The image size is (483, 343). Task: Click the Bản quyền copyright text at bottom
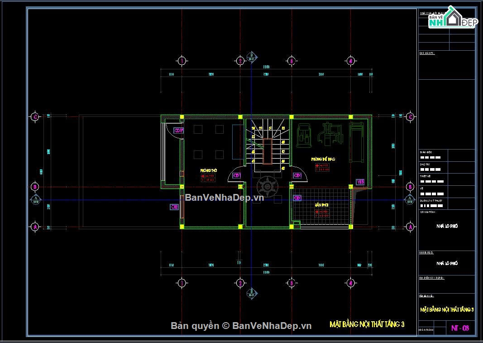tap(241, 326)
